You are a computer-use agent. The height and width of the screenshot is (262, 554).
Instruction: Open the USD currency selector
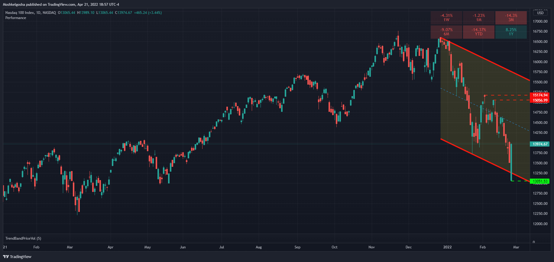point(540,13)
